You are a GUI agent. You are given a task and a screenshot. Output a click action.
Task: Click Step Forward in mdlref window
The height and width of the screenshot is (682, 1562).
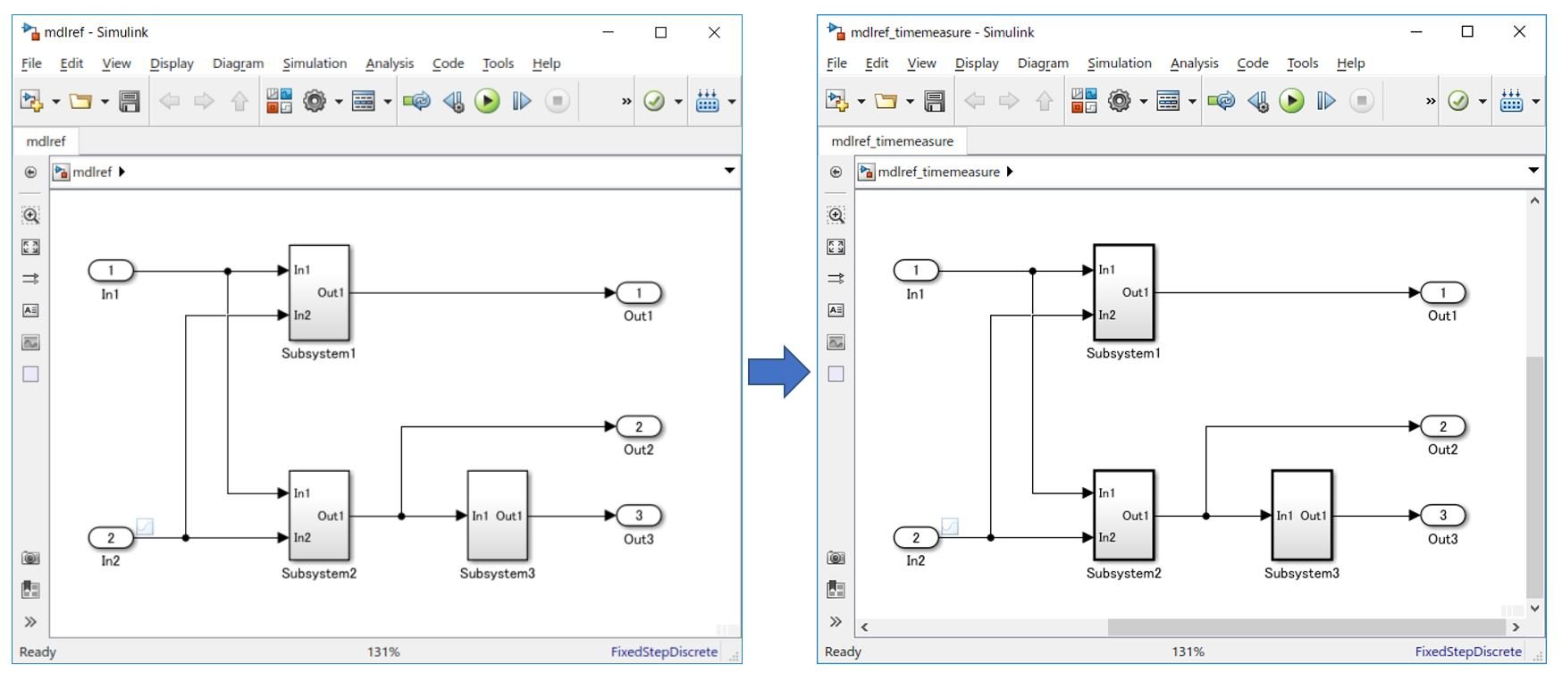(x=522, y=101)
